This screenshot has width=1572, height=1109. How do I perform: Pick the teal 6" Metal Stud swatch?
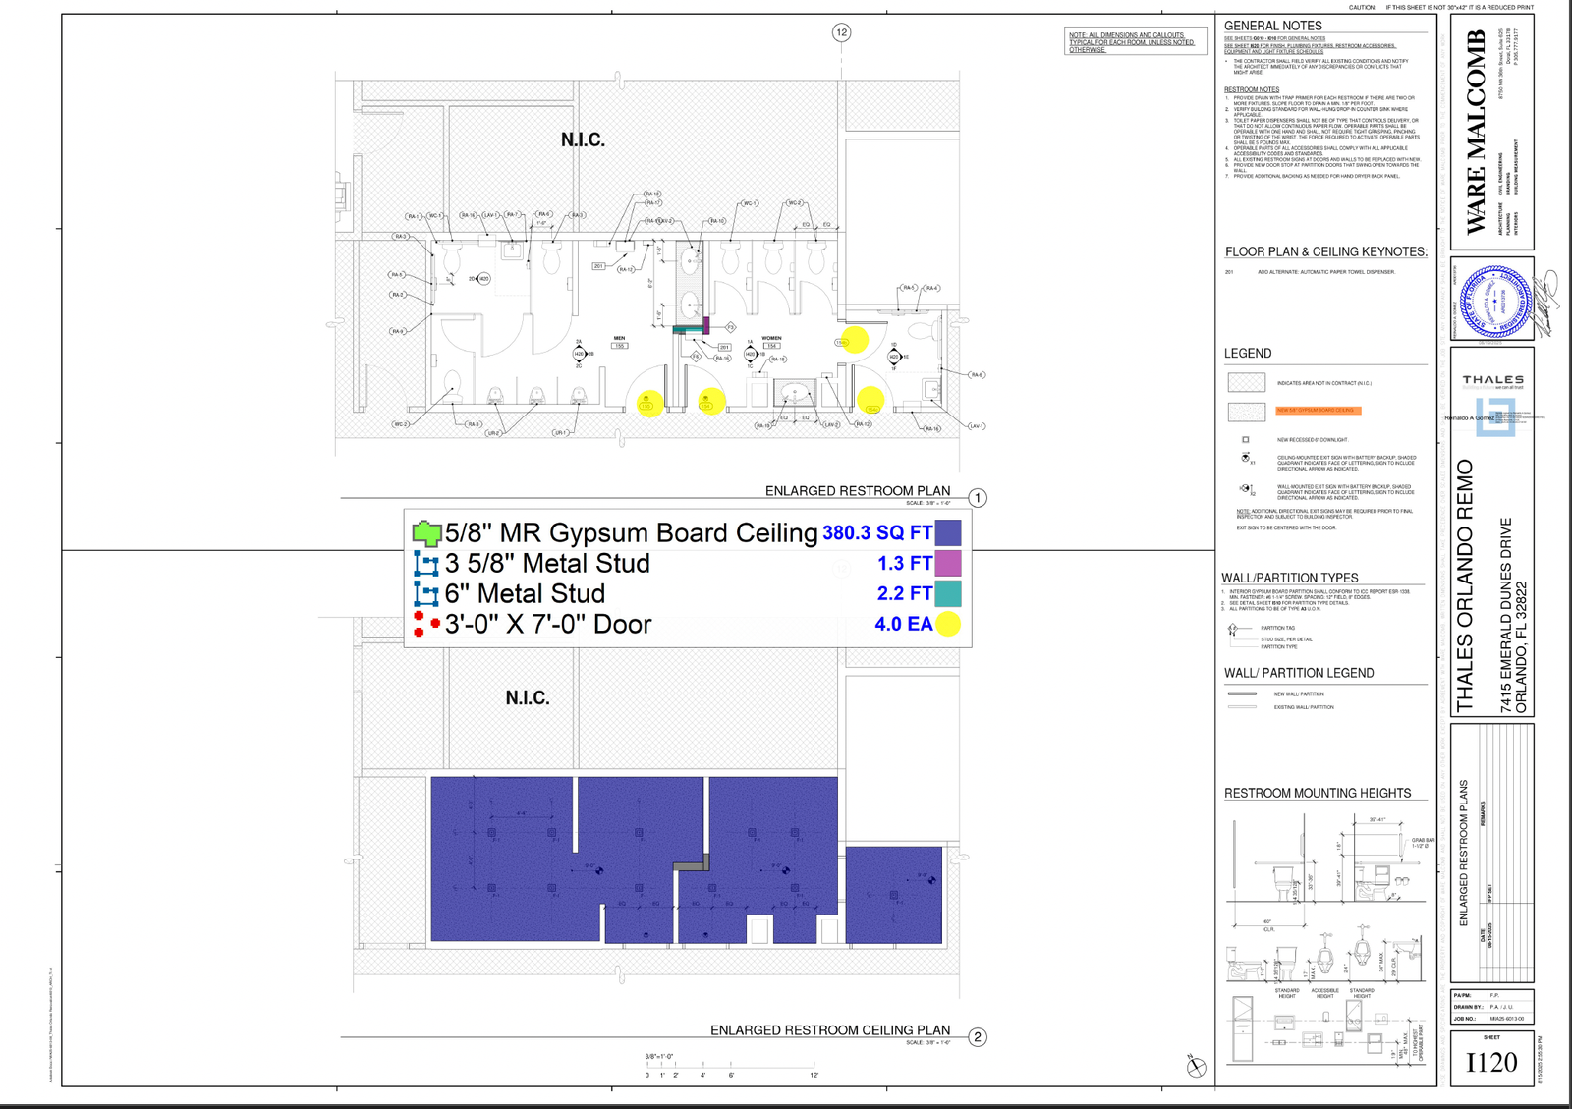pos(948,594)
